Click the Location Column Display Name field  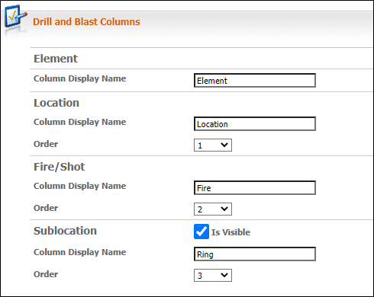tap(255, 124)
